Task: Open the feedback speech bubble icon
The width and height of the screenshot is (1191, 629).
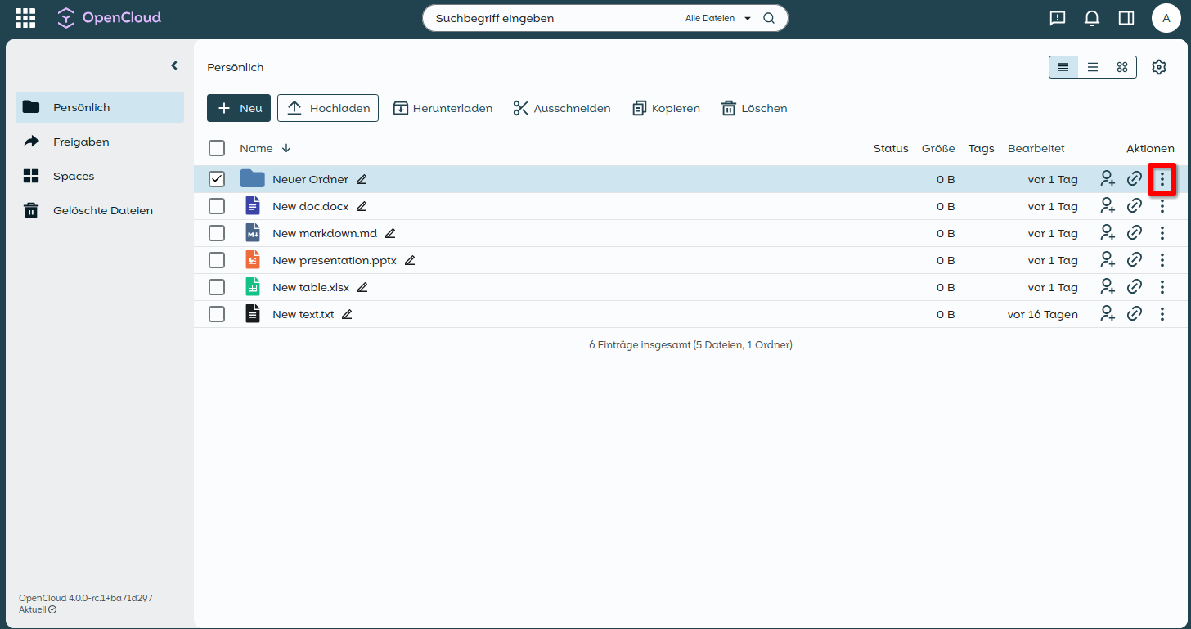Action: (x=1057, y=18)
